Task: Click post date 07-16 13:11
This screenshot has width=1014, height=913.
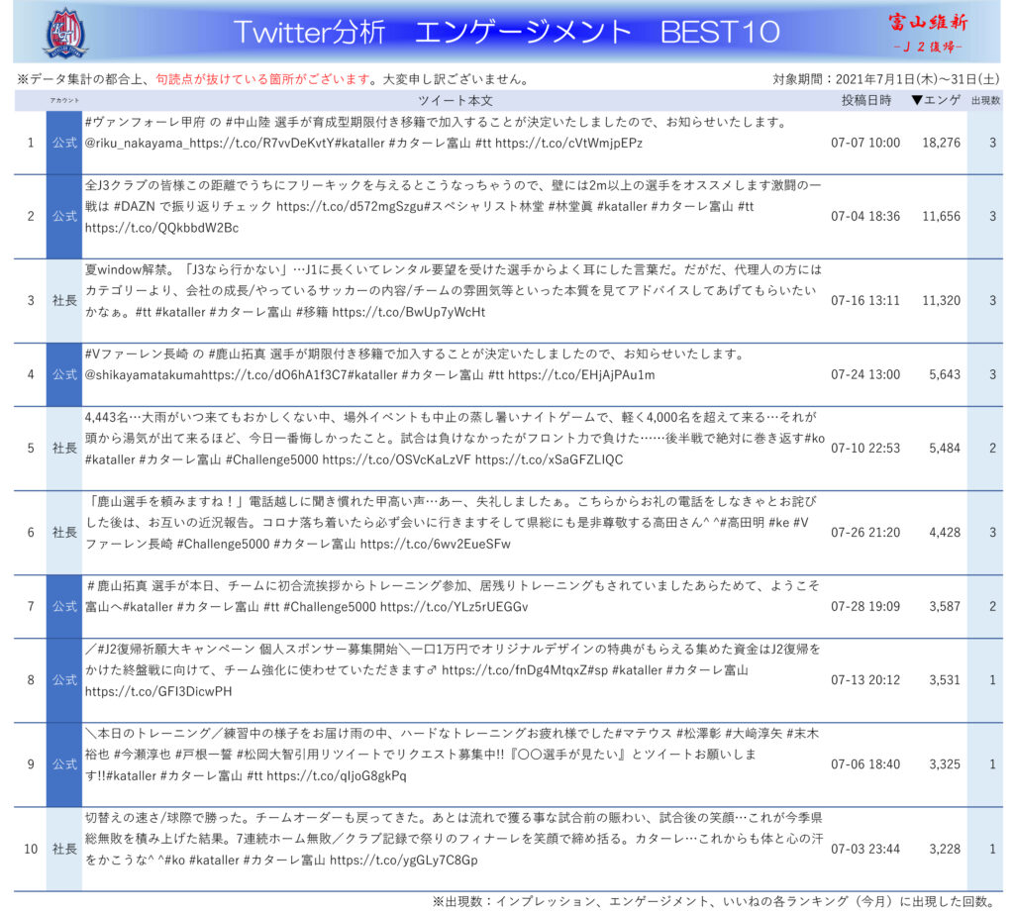Action: click(x=865, y=301)
